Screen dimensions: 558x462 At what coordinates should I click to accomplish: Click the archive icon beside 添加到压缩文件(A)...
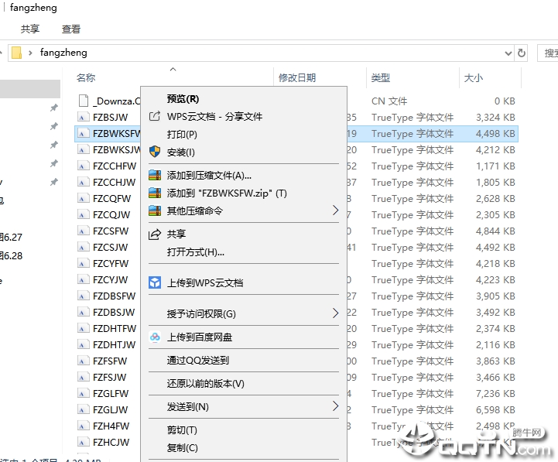(154, 175)
